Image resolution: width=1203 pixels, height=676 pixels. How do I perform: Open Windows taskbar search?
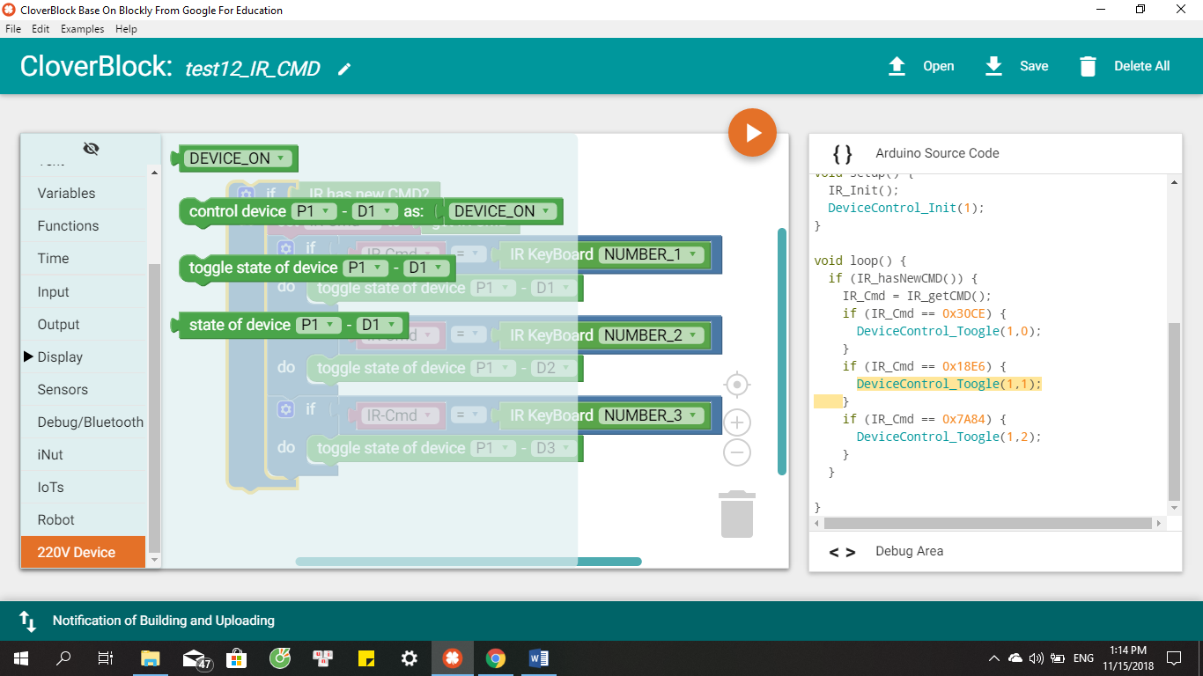click(x=63, y=658)
